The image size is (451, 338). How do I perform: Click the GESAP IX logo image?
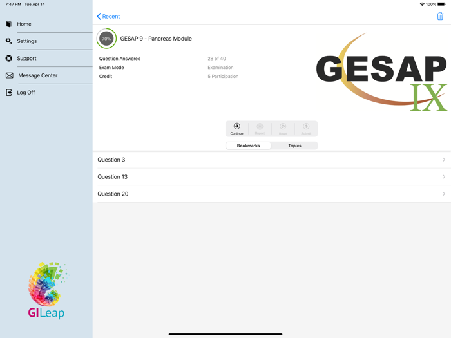click(381, 72)
